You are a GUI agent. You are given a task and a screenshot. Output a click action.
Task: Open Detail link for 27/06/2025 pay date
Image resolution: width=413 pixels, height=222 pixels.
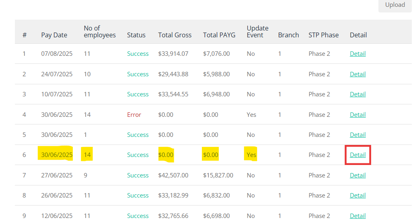[x=358, y=175]
